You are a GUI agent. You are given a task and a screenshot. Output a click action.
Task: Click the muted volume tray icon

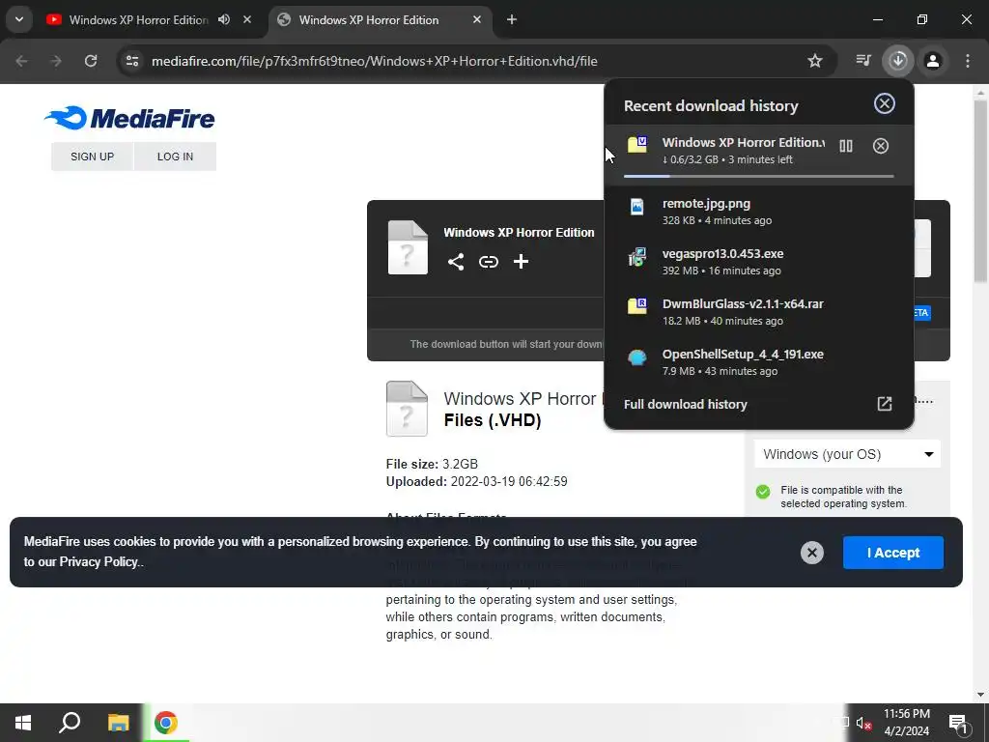[x=863, y=723]
